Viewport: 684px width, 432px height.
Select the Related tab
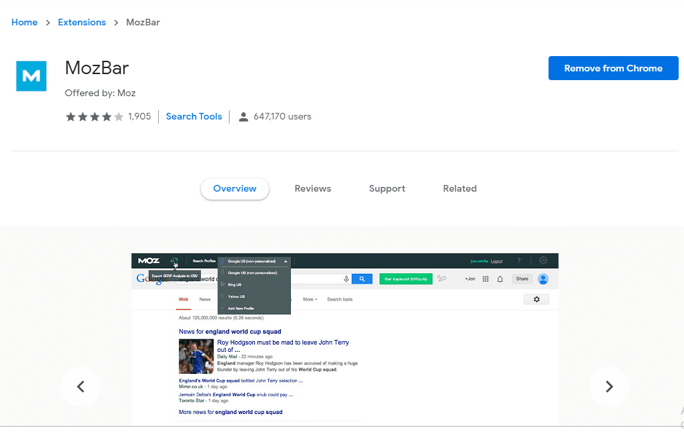tap(460, 188)
